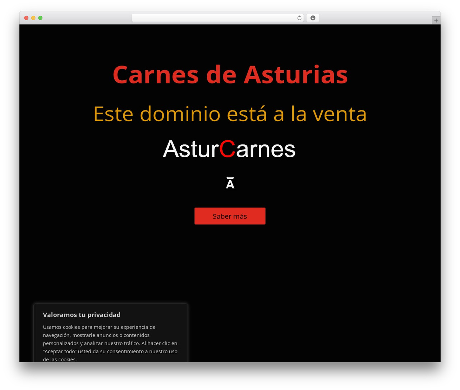
Task: Click the "Saber más" button
Action: coord(230,216)
